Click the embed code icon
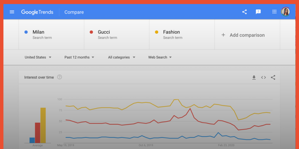This screenshot has width=299, height=149. (263, 77)
